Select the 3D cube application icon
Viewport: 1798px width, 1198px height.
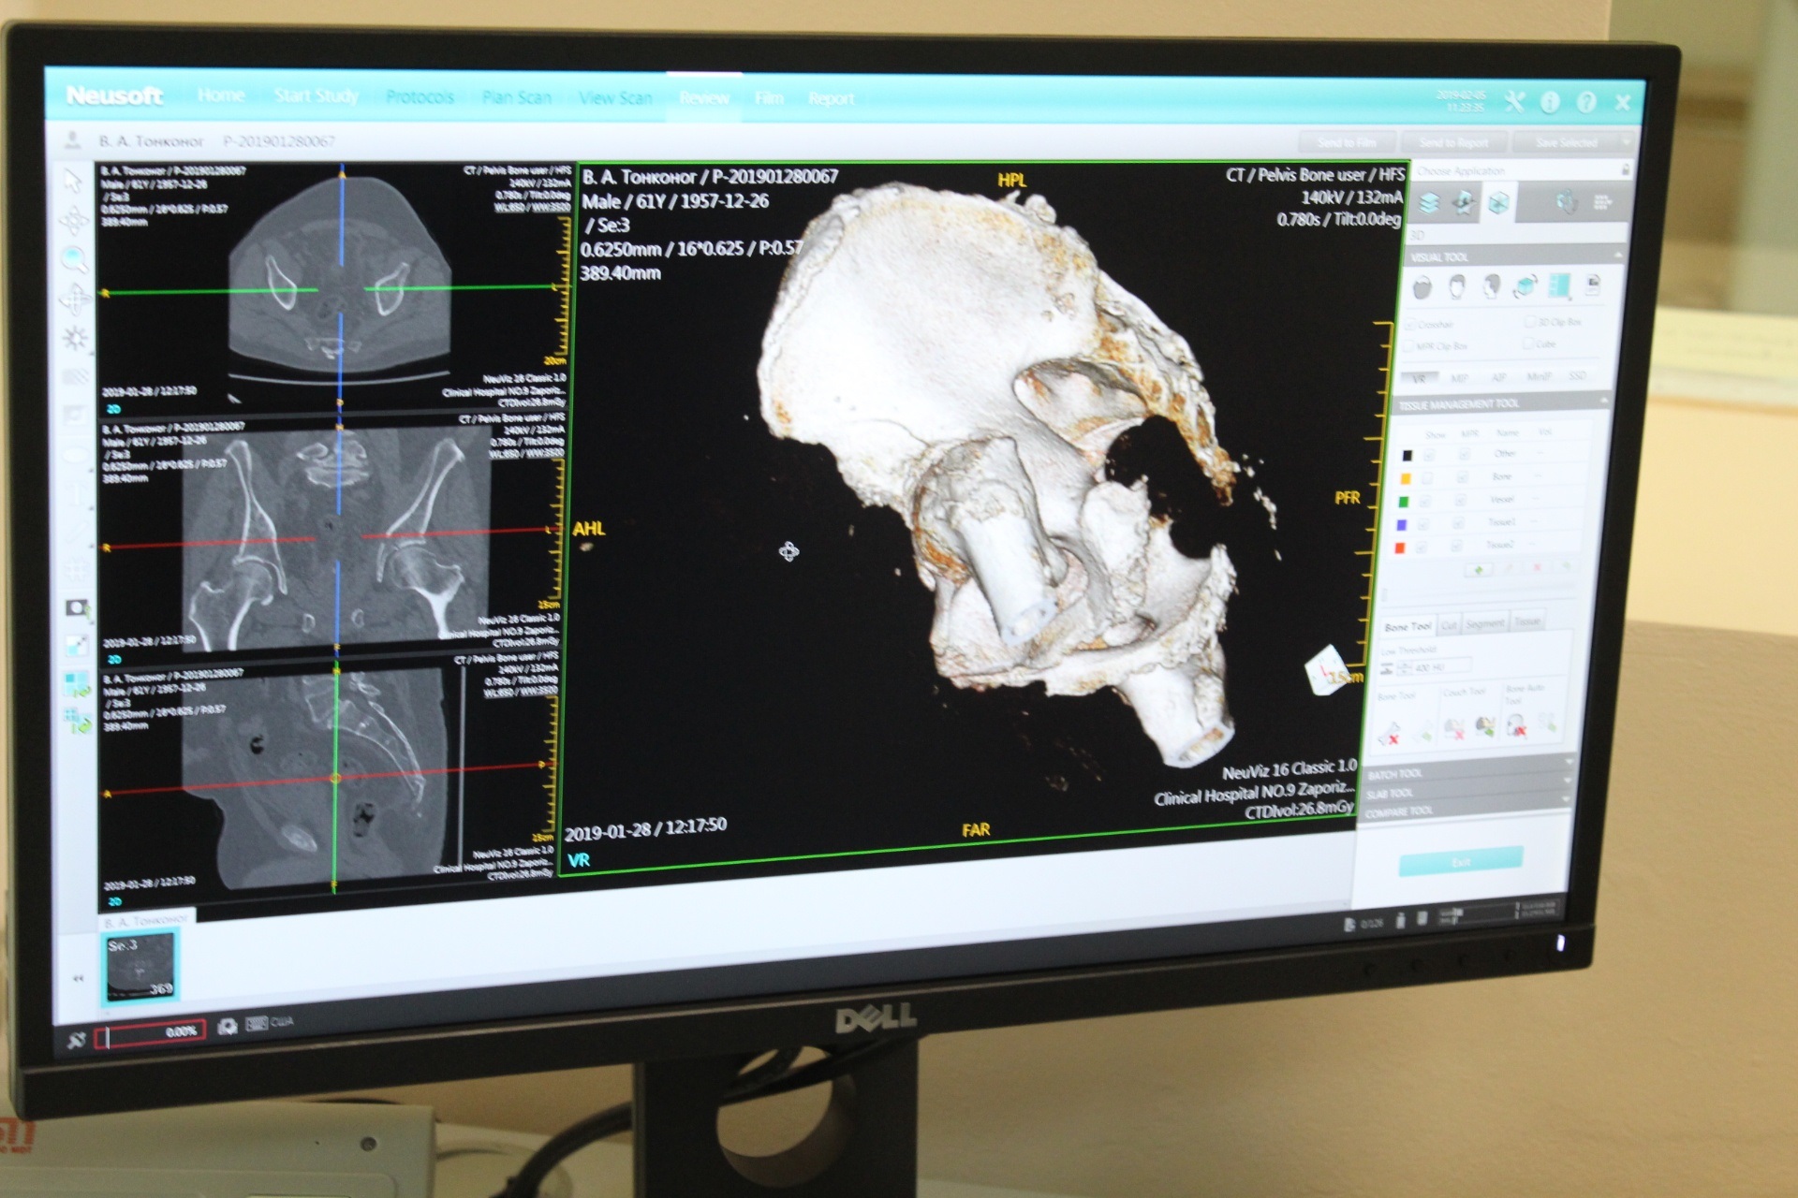tap(1498, 202)
